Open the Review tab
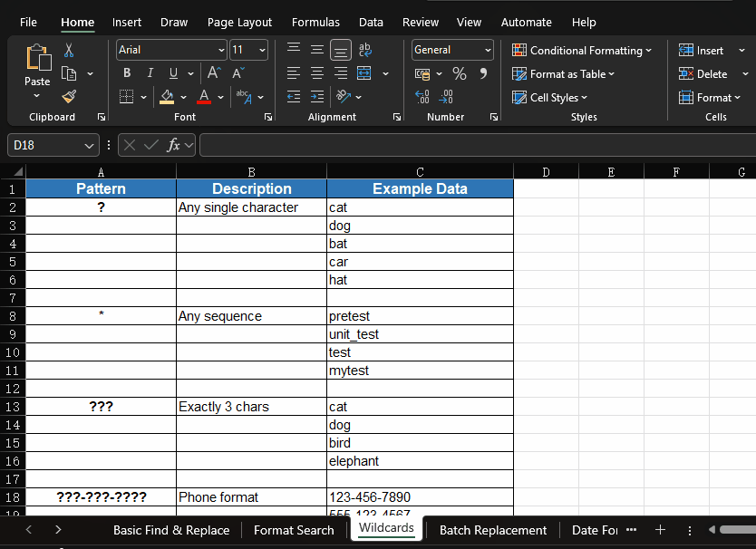Screen dimensions: 756x549 coord(421,22)
